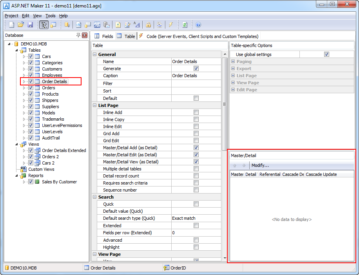Click the database table window toolbar icon

pyautogui.click(x=53, y=25)
